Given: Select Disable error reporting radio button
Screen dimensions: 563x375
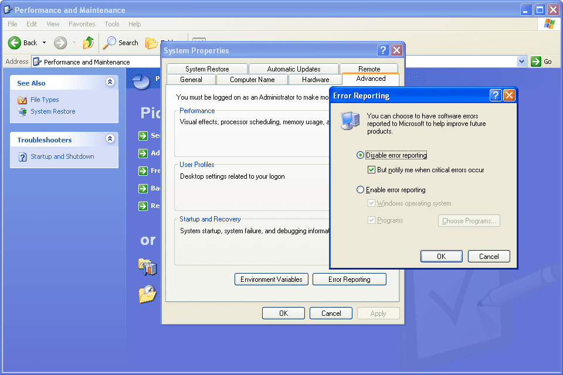Looking at the screenshot, I should [360, 155].
